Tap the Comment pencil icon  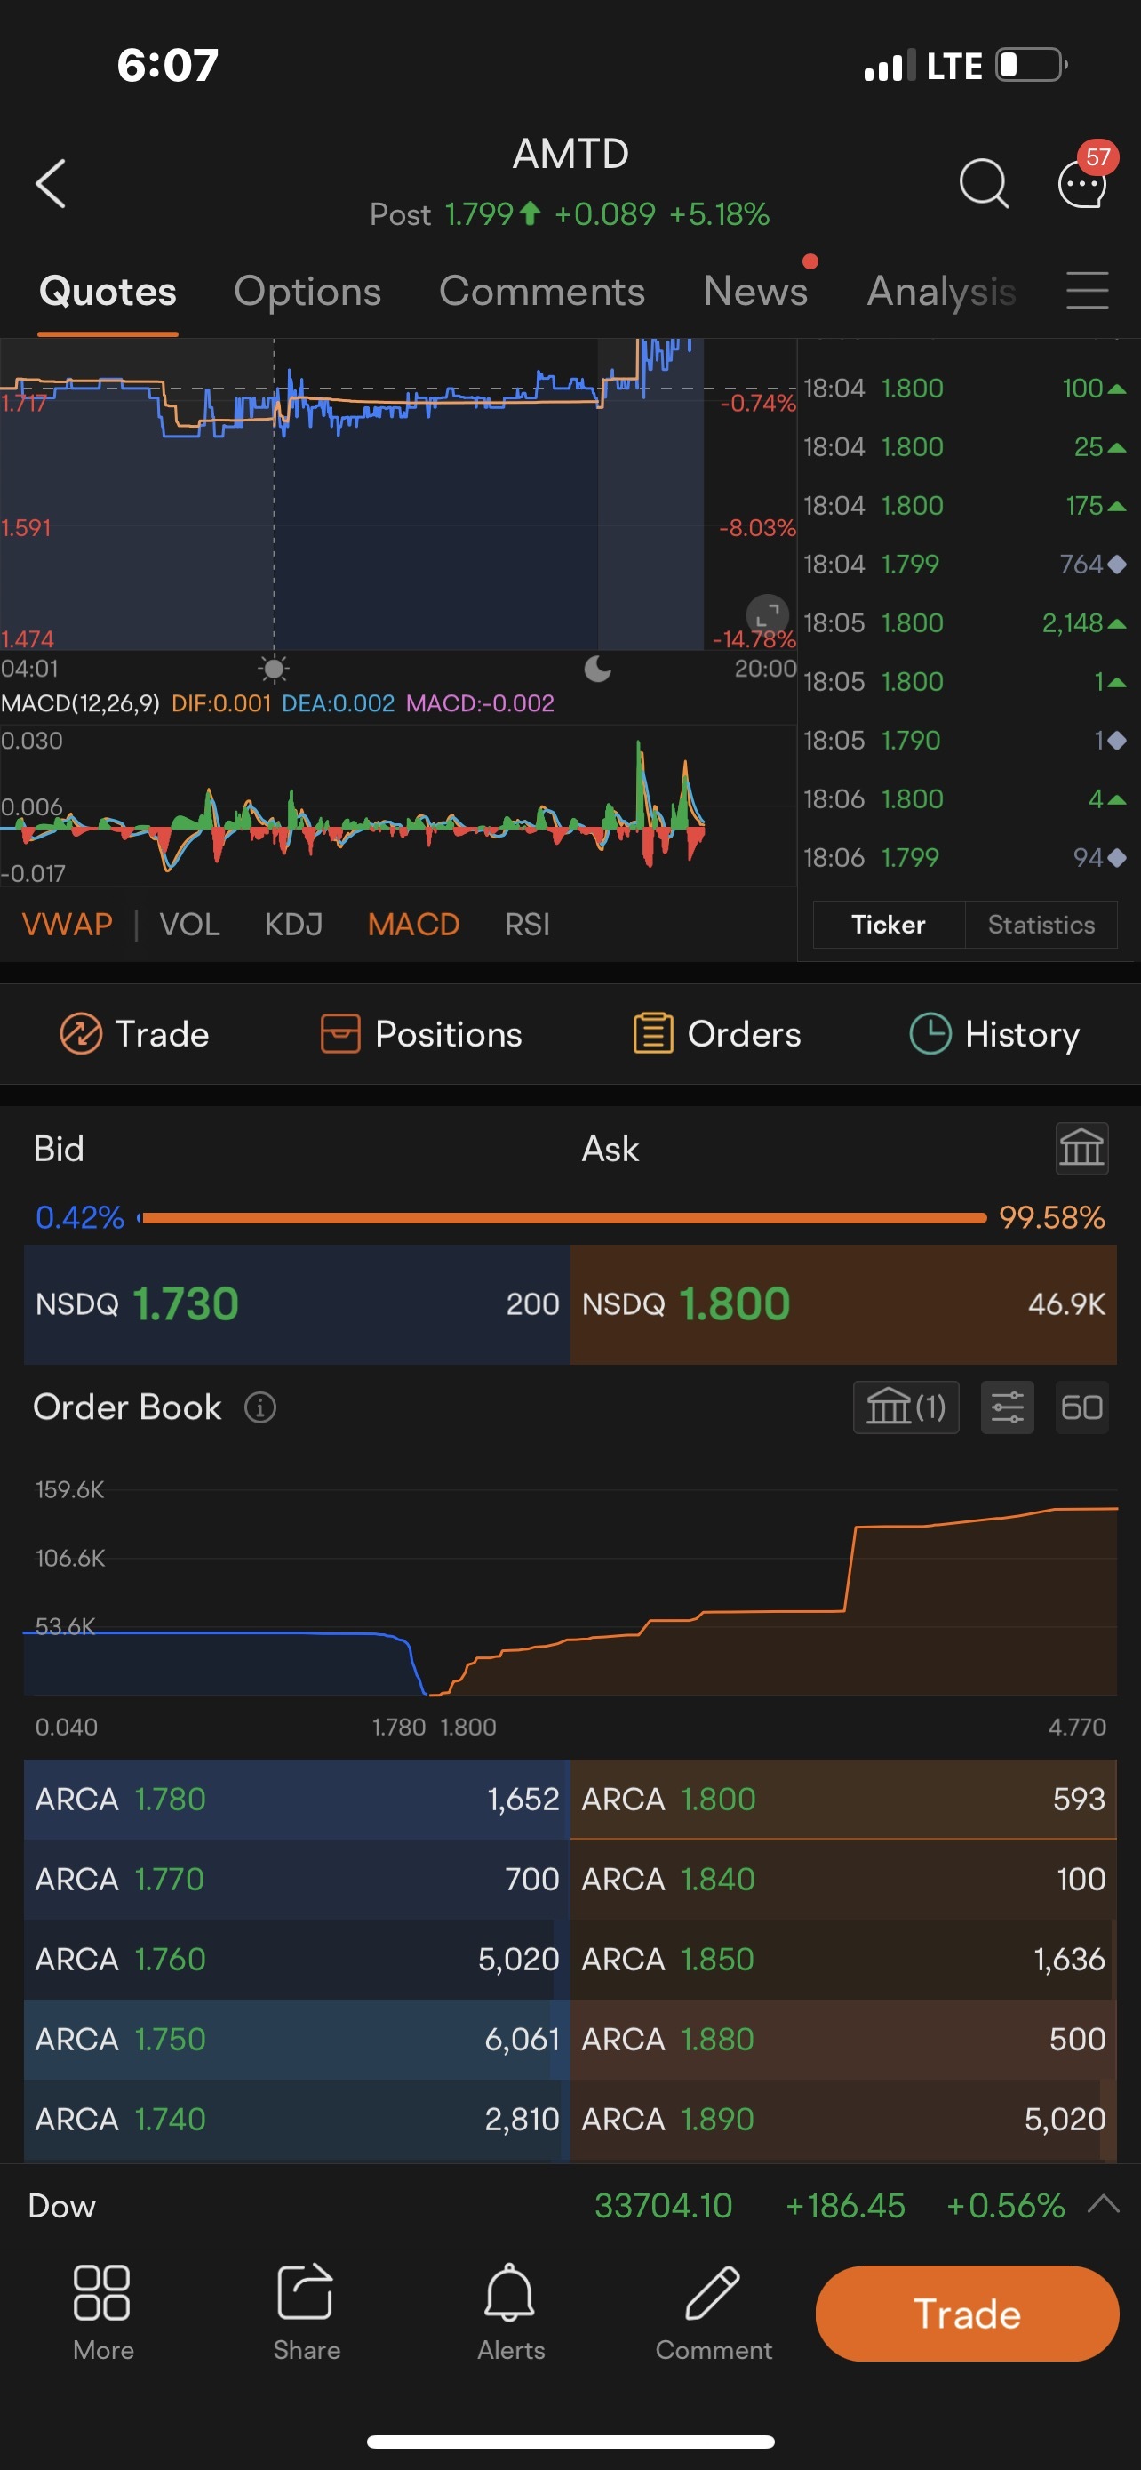coord(713,2313)
